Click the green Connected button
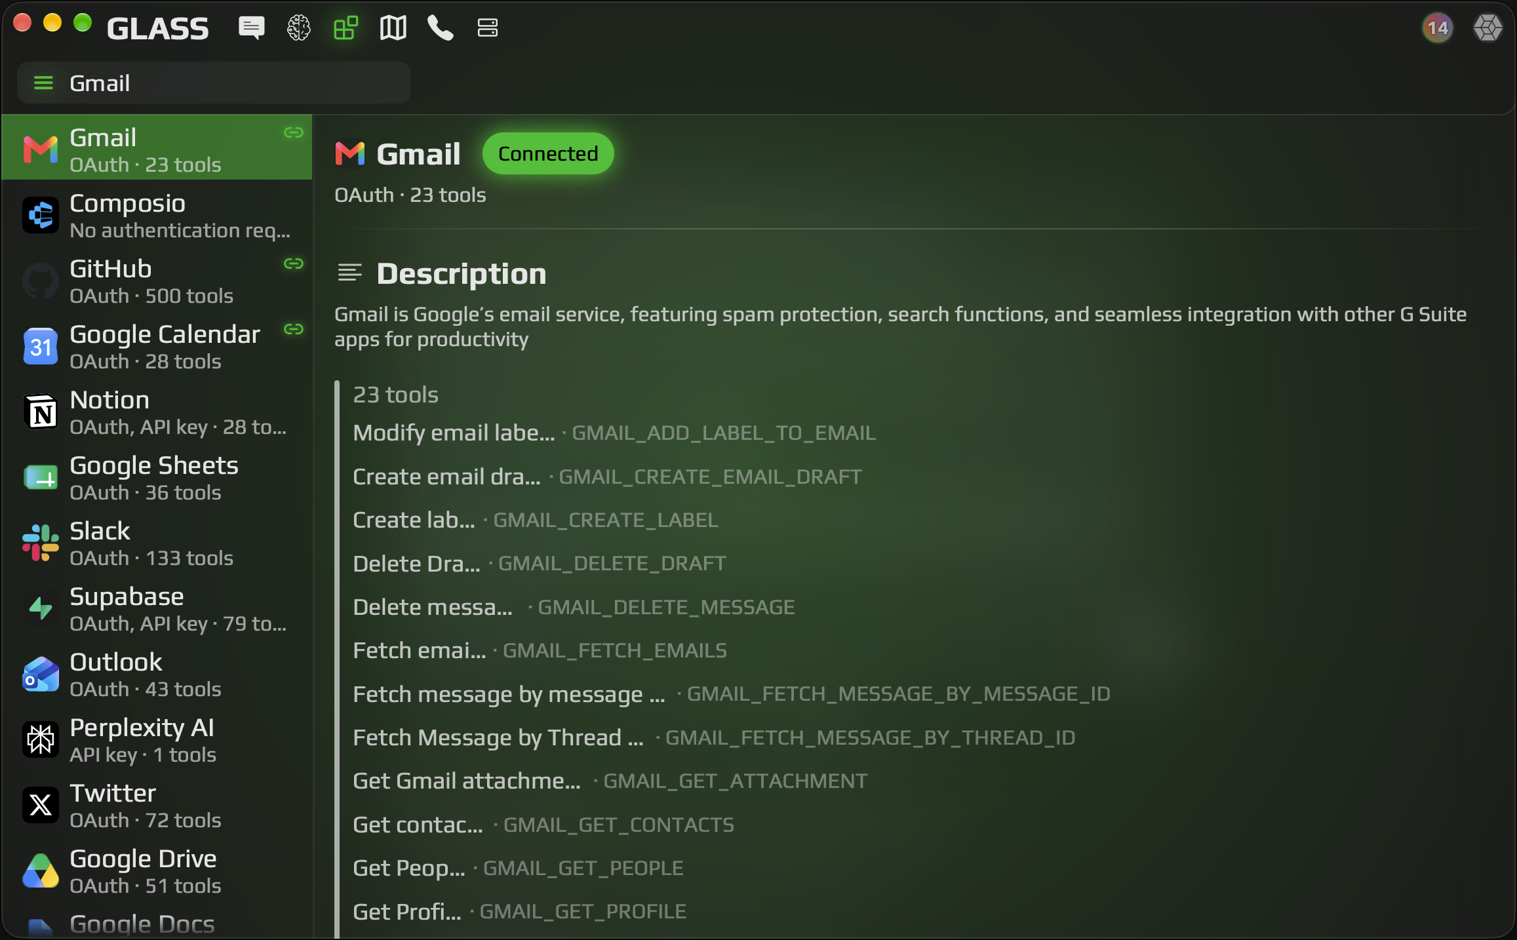 pos(548,154)
